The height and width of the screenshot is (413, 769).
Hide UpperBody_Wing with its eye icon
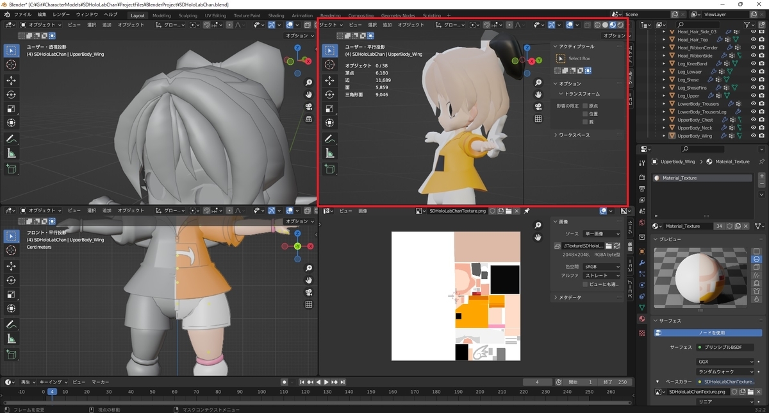(754, 135)
